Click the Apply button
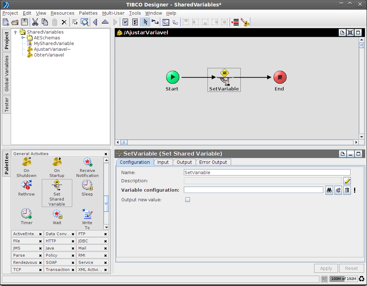 pos(326,268)
